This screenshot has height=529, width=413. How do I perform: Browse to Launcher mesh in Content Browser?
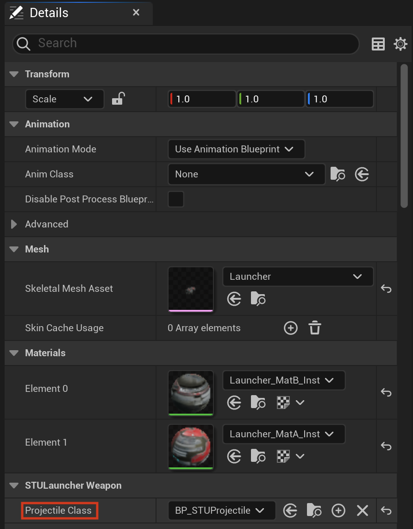[x=258, y=299]
